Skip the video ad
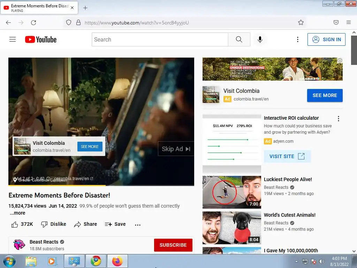The width and height of the screenshot is (357, 268). click(x=176, y=149)
